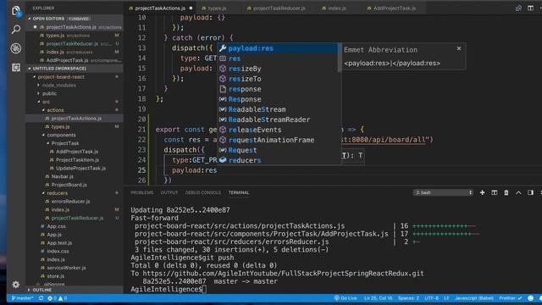Open Navbar.js in file tree

[x=62, y=176]
